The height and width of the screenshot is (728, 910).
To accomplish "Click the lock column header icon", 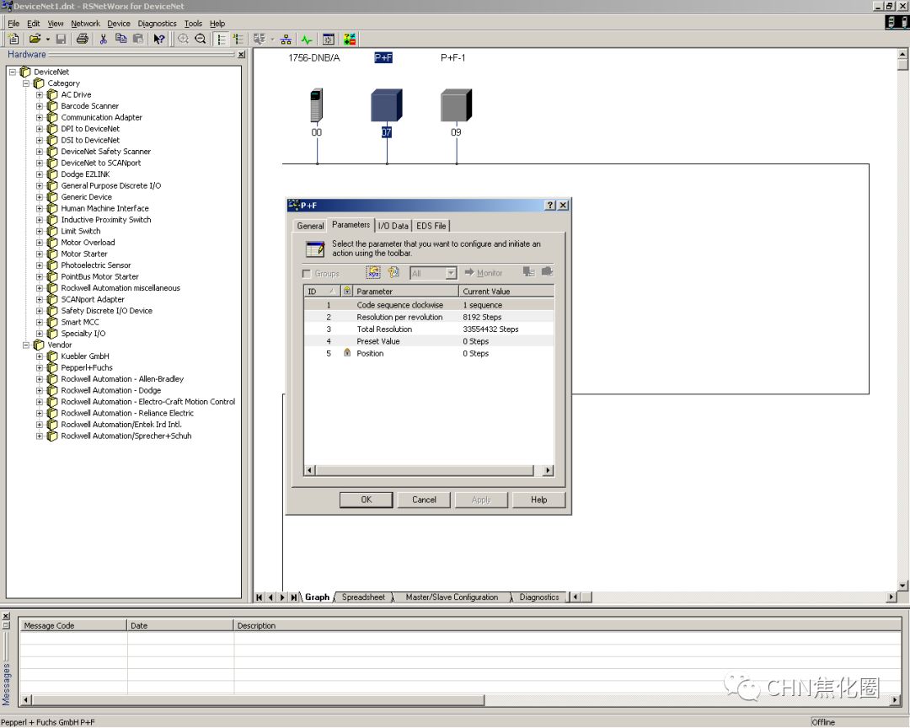I will (x=347, y=291).
